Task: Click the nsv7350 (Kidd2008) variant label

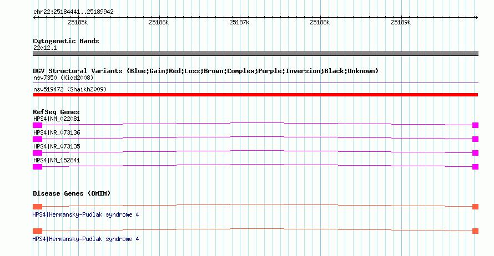Action: [63, 78]
